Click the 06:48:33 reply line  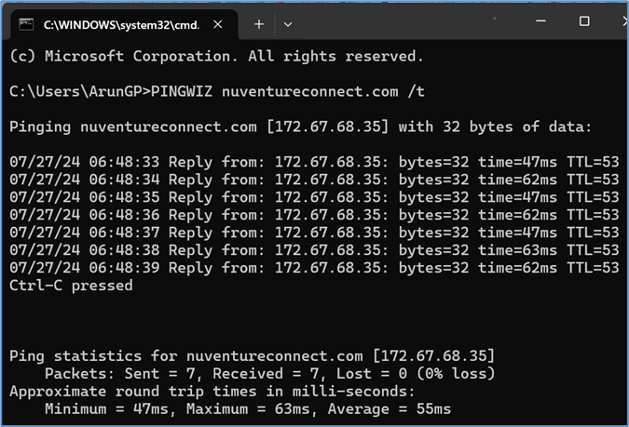coord(314,162)
